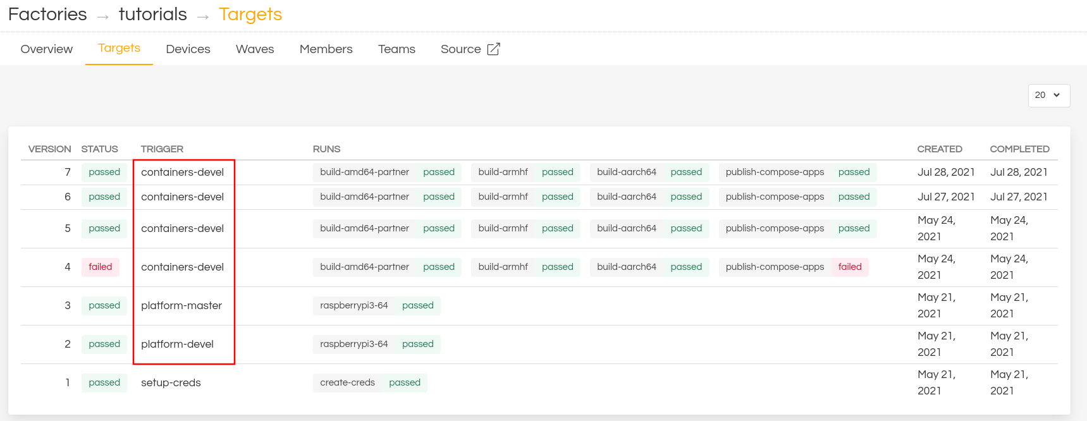1087x421 pixels.
Task: Select containers-devel trigger in version 5 row
Action: [x=182, y=228]
